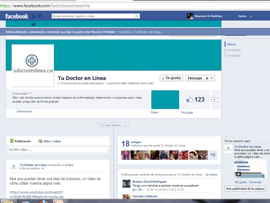Click the comment icon on Brayan's post
This screenshot has width=270, height=203.
point(140,190)
